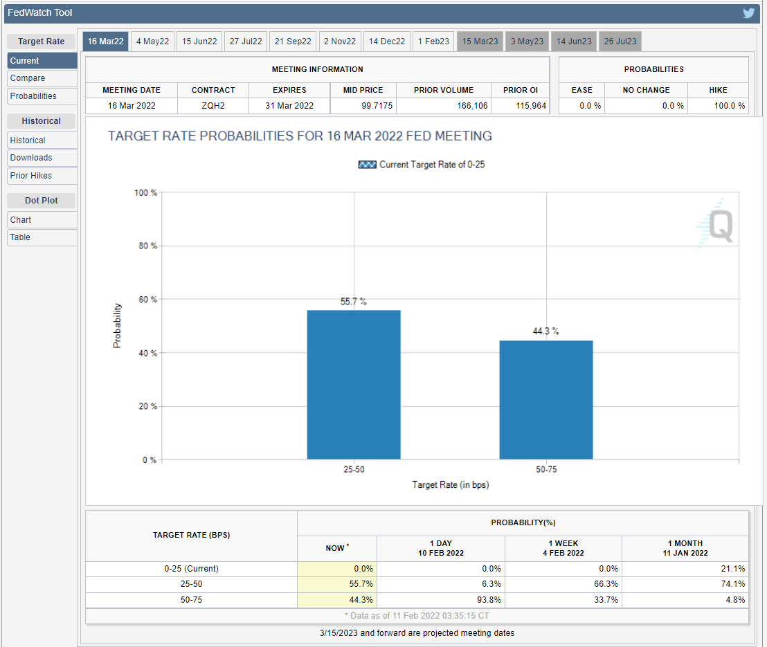Click the 50-75 bps probability bar

[546, 400]
